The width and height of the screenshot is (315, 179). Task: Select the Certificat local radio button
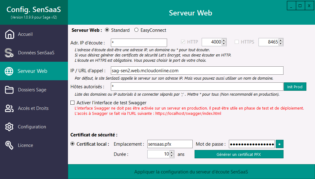coord(73,144)
